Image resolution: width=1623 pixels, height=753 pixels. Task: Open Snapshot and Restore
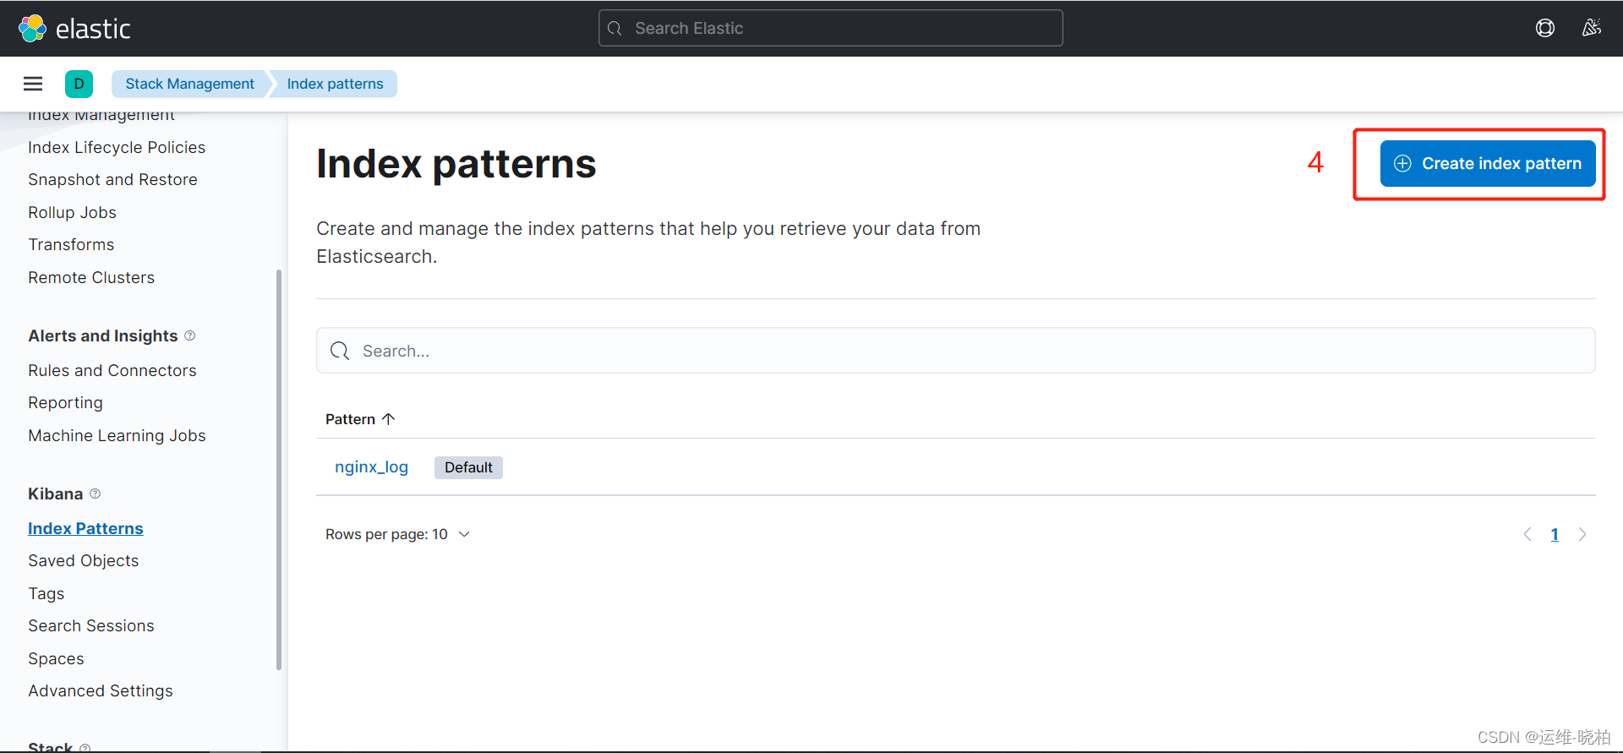(x=112, y=180)
